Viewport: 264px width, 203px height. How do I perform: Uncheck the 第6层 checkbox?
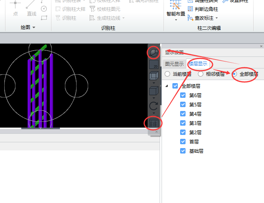pyautogui.click(x=183, y=95)
